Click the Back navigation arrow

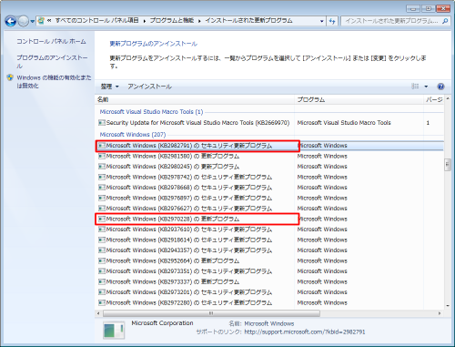(11, 21)
